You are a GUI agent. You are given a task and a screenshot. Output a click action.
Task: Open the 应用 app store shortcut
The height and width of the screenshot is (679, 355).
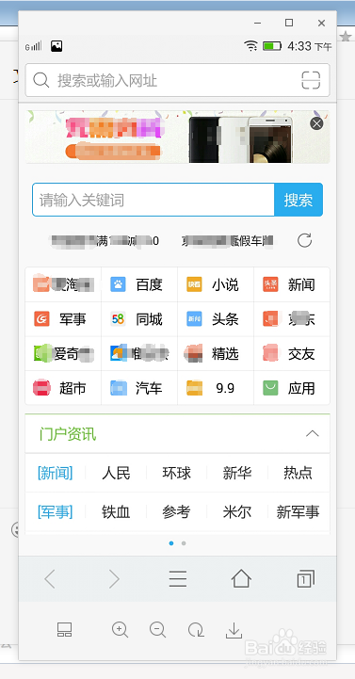pos(292,388)
